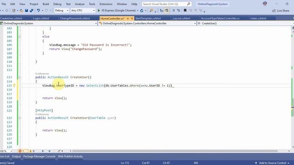Viewport: 294px width, 165px height.
Task: Open file icon in toolbar
Action: pyautogui.click(x=22, y=11)
